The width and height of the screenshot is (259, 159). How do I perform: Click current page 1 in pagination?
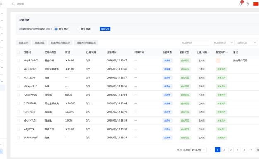tap(217, 150)
